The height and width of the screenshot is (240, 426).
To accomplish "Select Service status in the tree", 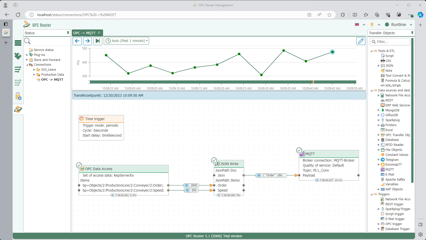I will (x=44, y=50).
